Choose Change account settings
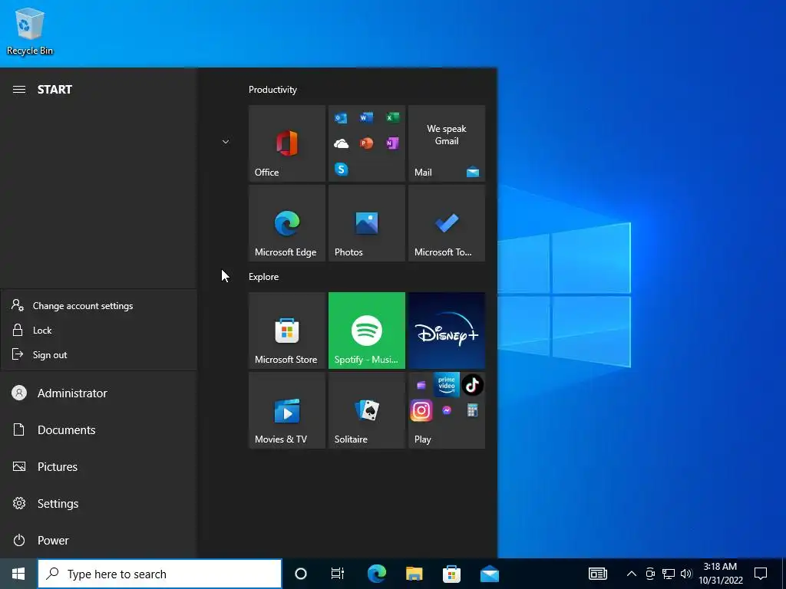Screen dimensions: 786x589 coord(99,305)
